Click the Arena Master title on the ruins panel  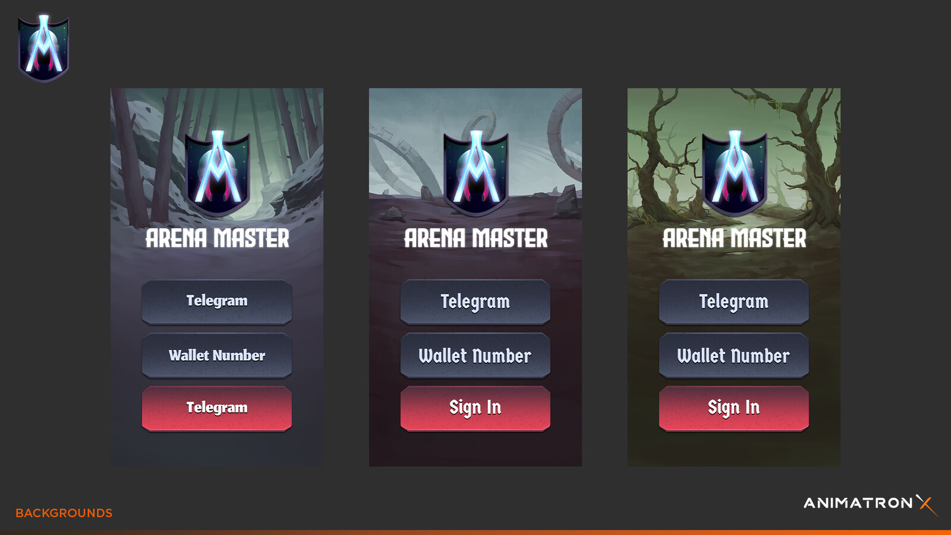coord(476,238)
